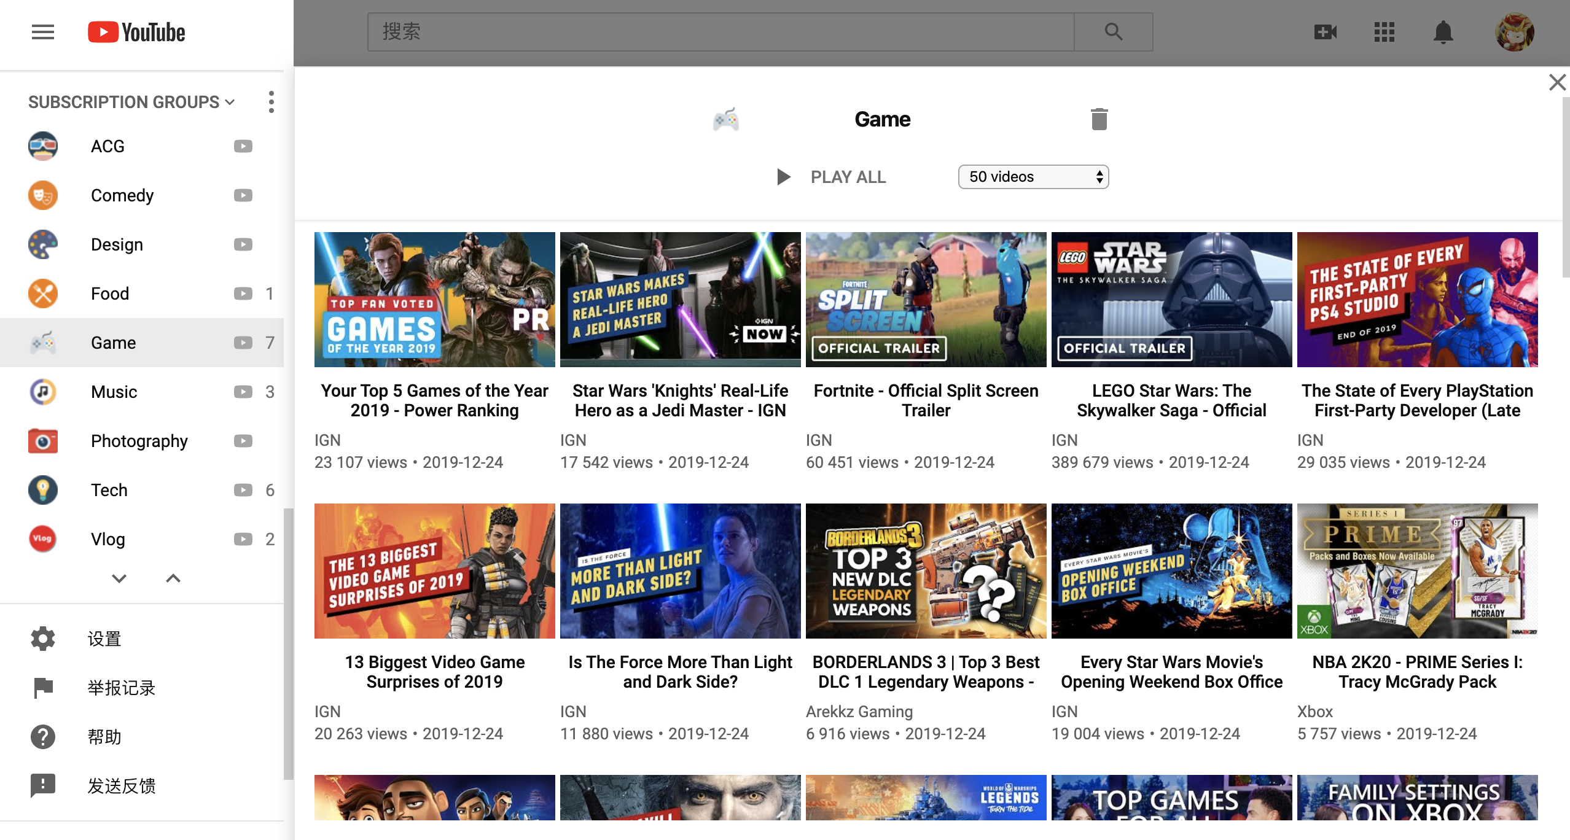Image resolution: width=1570 pixels, height=840 pixels.
Task: Open the Borderlands 3 Top 3 thumbnail
Action: [926, 571]
